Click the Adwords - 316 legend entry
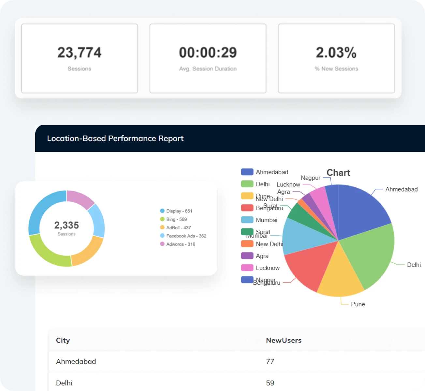Image resolution: width=425 pixels, height=391 pixels. coord(178,244)
